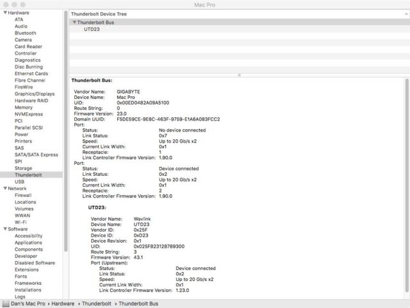The width and height of the screenshot is (410, 308).
Task: Show WWAN information
Action: (22, 216)
